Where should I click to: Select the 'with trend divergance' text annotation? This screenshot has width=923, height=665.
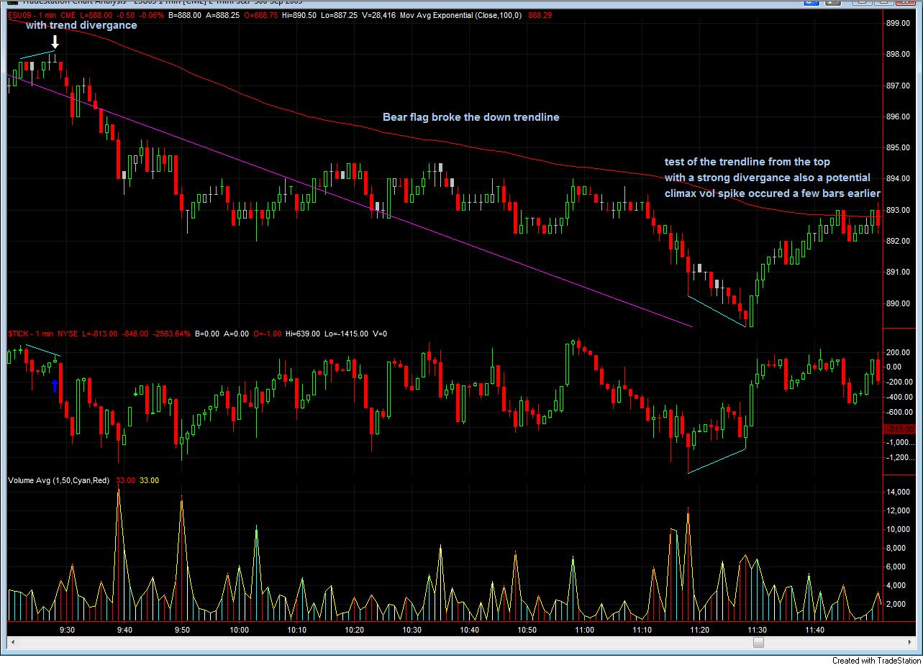[81, 26]
